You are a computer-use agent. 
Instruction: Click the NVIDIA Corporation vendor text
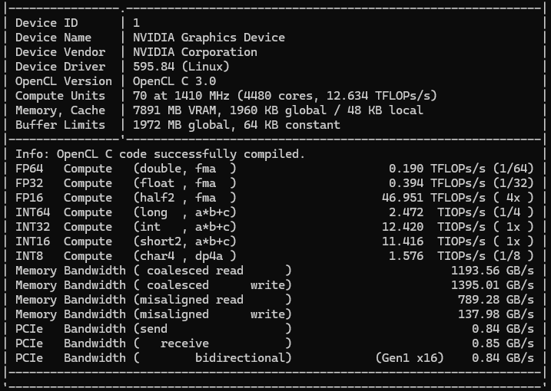195,52
